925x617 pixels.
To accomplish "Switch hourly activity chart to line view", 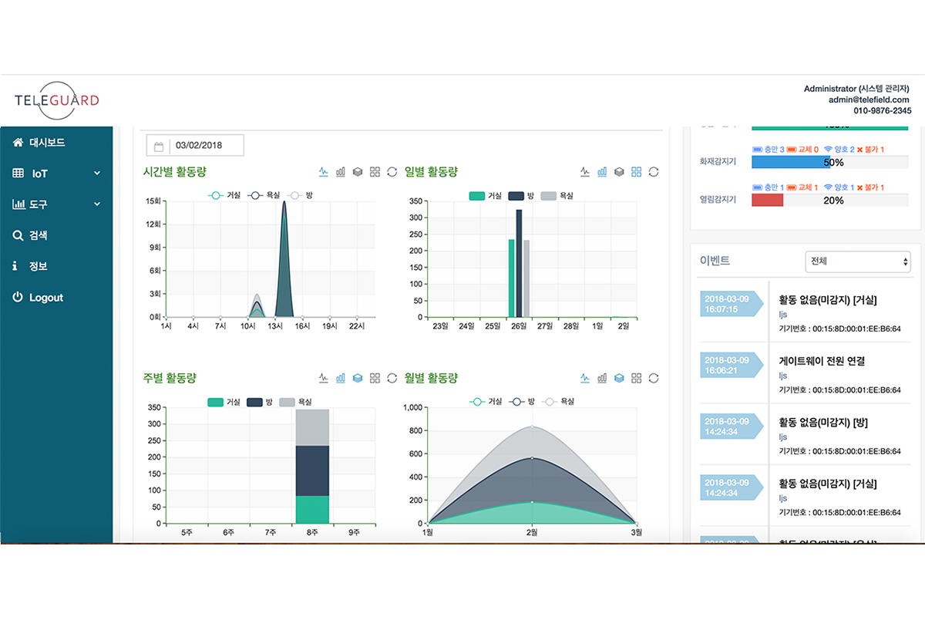I will click(x=324, y=172).
